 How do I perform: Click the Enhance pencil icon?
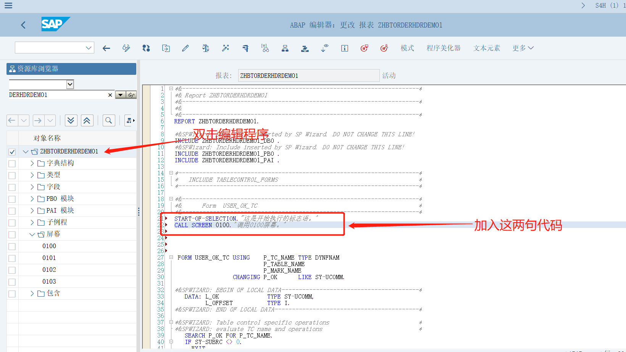[x=186, y=48]
